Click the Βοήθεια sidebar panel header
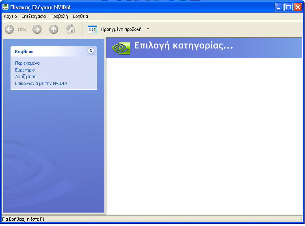This screenshot has width=305, height=226. click(54, 51)
